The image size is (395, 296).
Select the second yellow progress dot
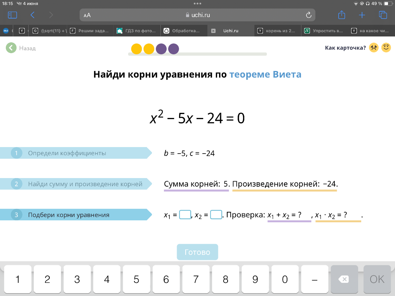click(x=149, y=49)
